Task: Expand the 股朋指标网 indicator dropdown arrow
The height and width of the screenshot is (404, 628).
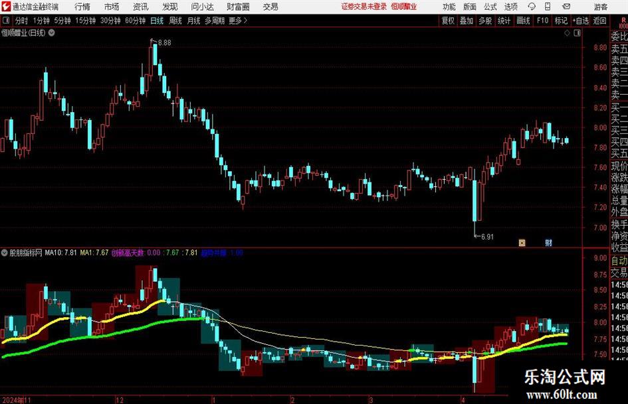Action: point(4,253)
